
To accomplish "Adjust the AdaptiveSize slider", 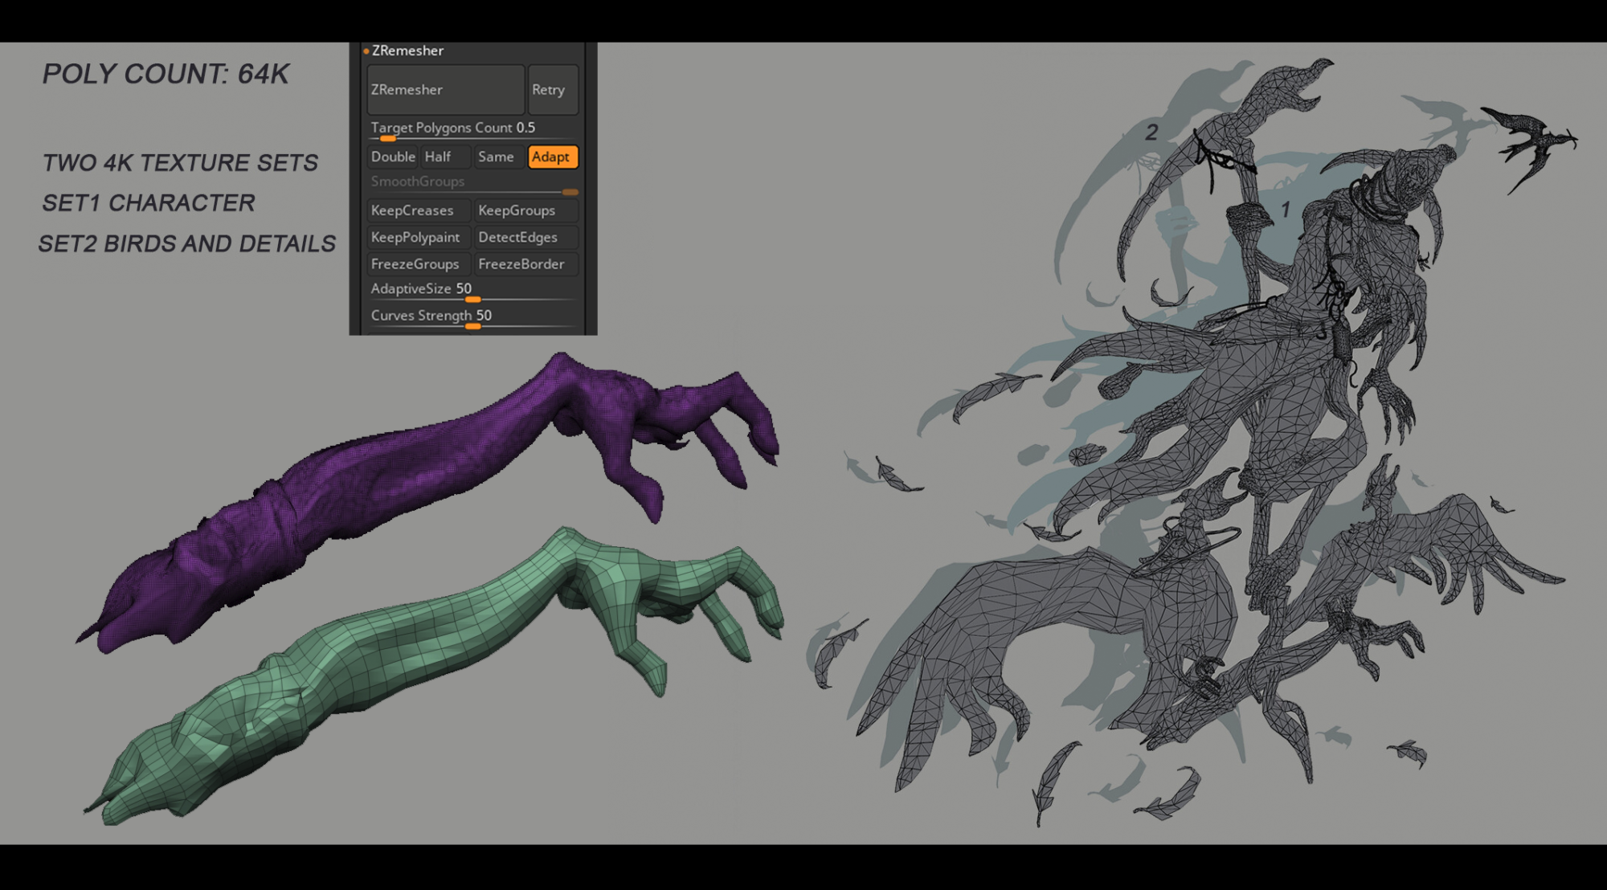I will point(472,299).
